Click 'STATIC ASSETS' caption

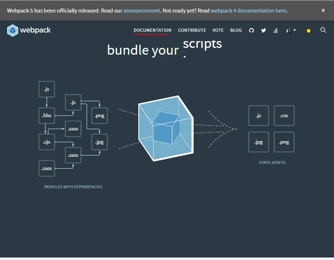point(272,162)
